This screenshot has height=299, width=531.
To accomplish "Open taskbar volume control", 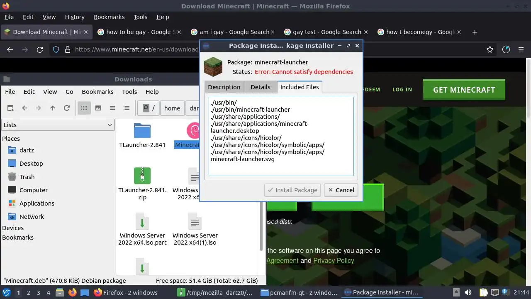I will pos(468,292).
